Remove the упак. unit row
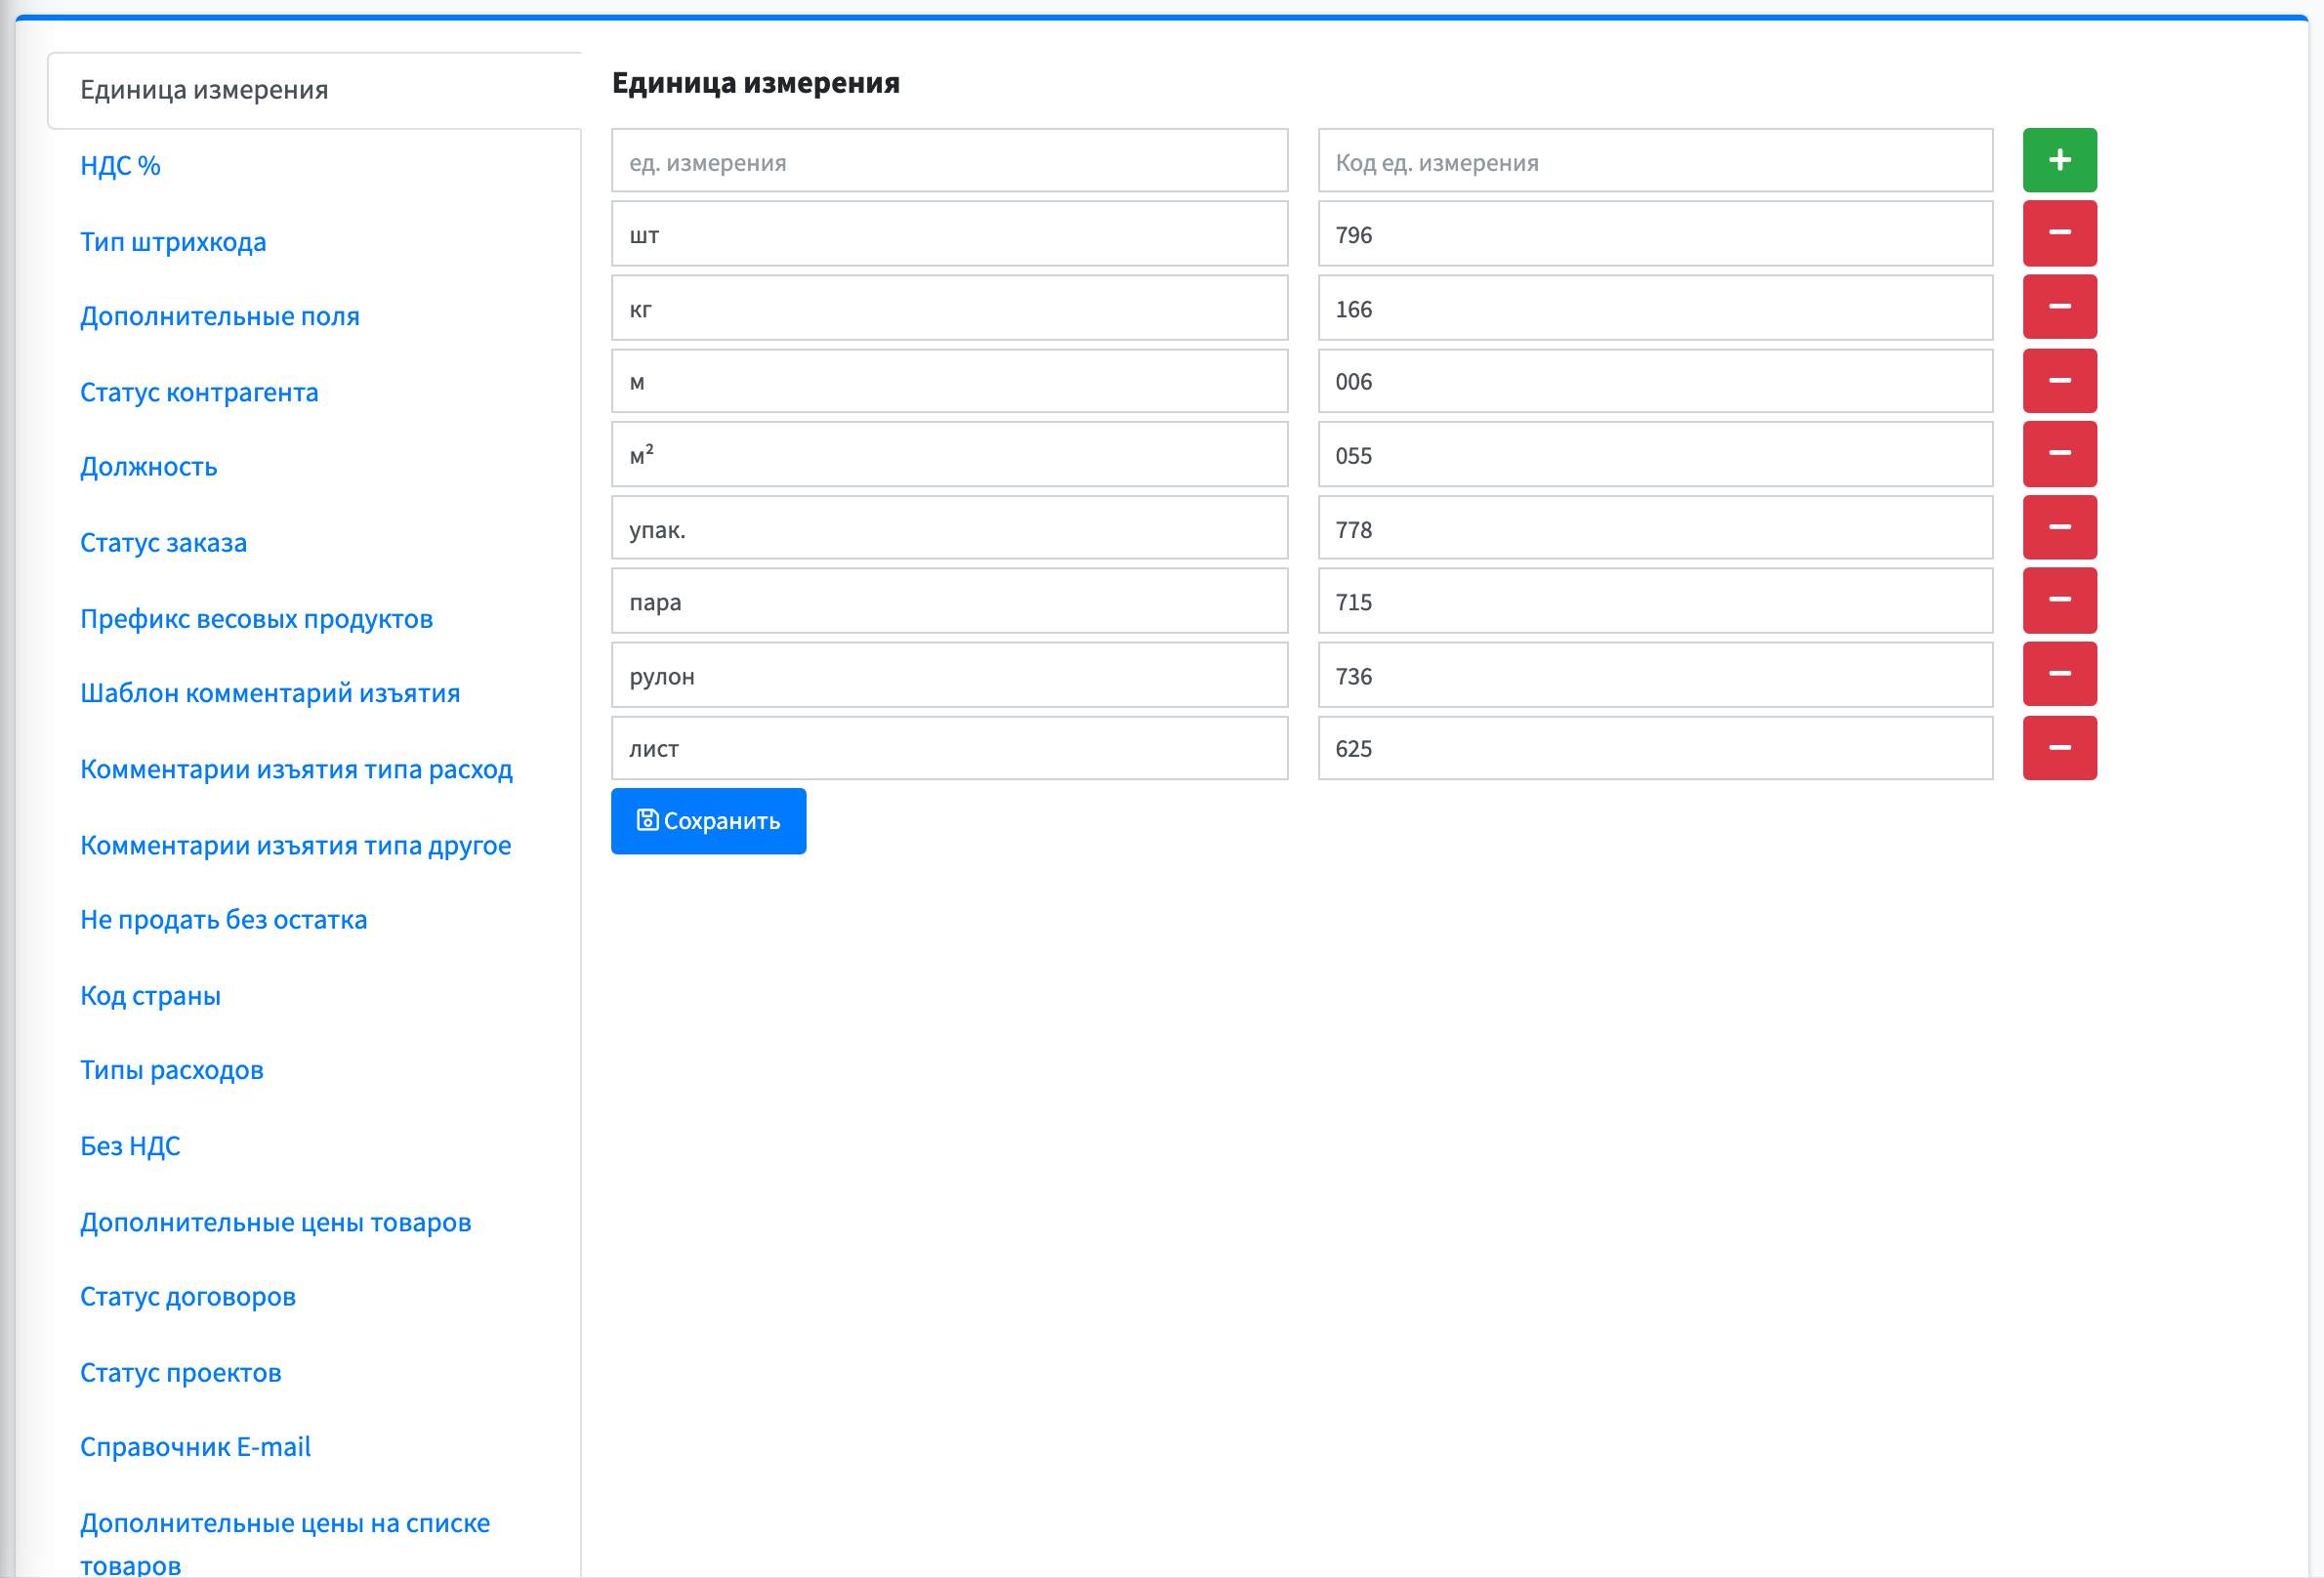The image size is (2324, 1578). click(x=2059, y=528)
